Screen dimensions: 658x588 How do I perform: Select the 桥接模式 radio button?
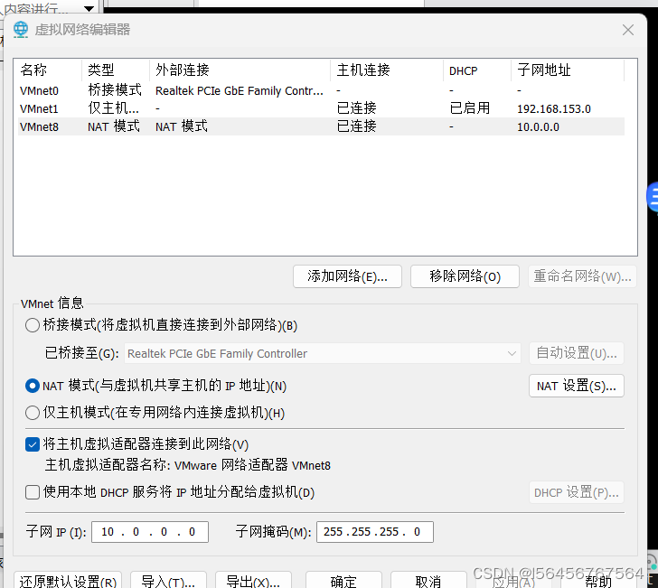pyautogui.click(x=33, y=325)
